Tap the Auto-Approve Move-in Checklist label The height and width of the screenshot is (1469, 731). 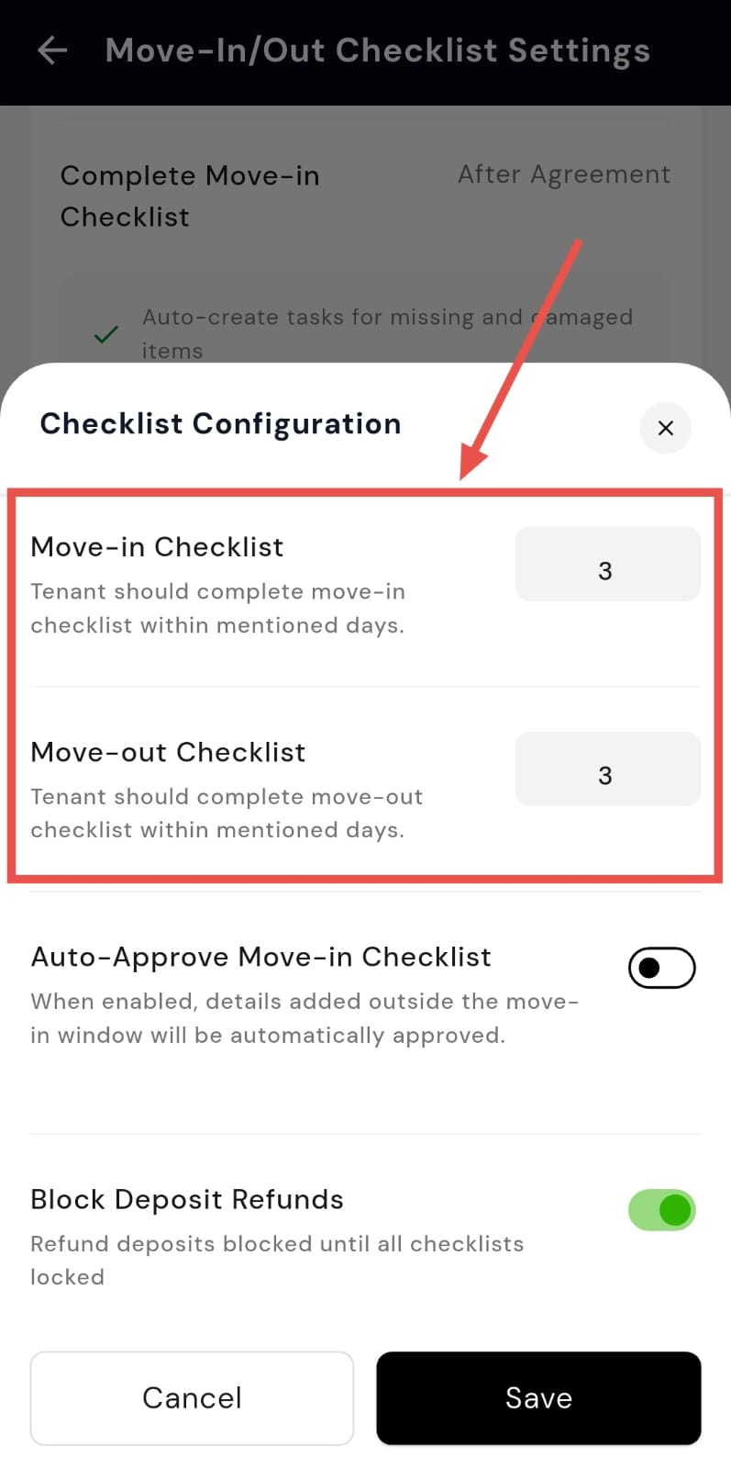click(260, 957)
